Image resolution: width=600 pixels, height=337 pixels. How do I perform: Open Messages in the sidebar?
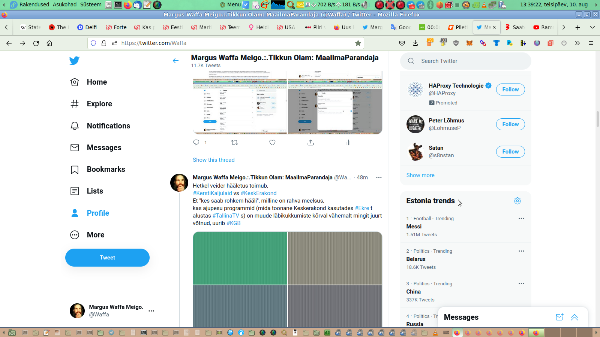coord(96,148)
